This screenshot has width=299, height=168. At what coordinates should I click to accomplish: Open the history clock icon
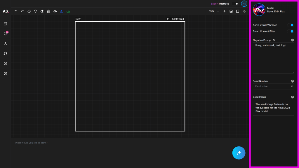29,11
